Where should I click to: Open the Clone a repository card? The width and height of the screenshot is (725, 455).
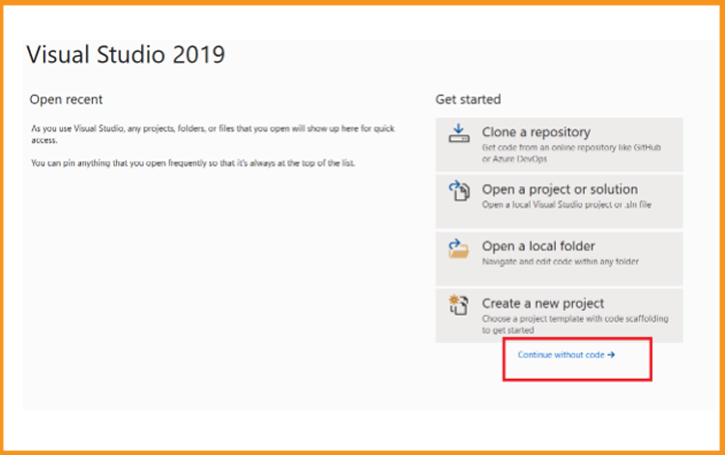[559, 145]
